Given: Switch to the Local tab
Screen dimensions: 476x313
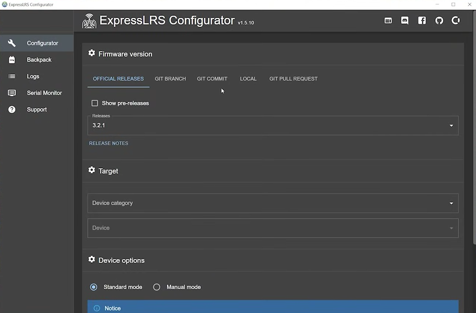Looking at the screenshot, I should 248,79.
